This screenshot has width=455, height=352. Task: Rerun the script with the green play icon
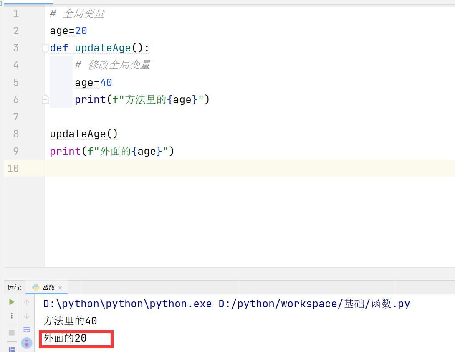(12, 302)
